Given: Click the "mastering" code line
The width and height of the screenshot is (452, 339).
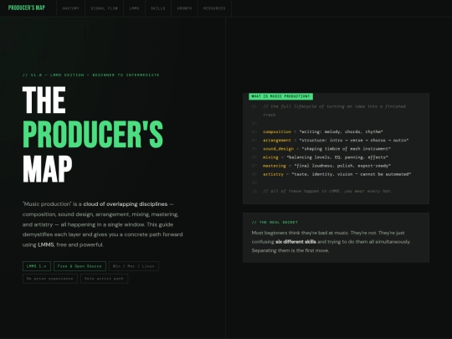Looking at the screenshot, I should (326, 166).
